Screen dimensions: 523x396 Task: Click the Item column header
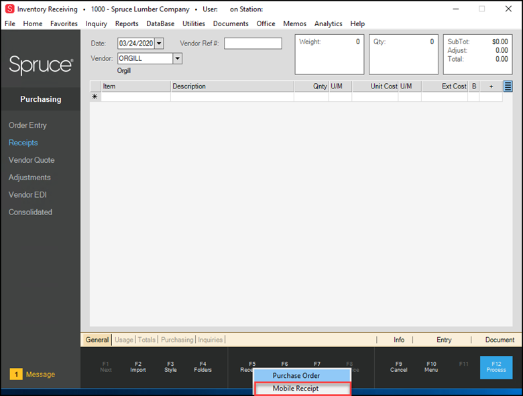[135, 86]
